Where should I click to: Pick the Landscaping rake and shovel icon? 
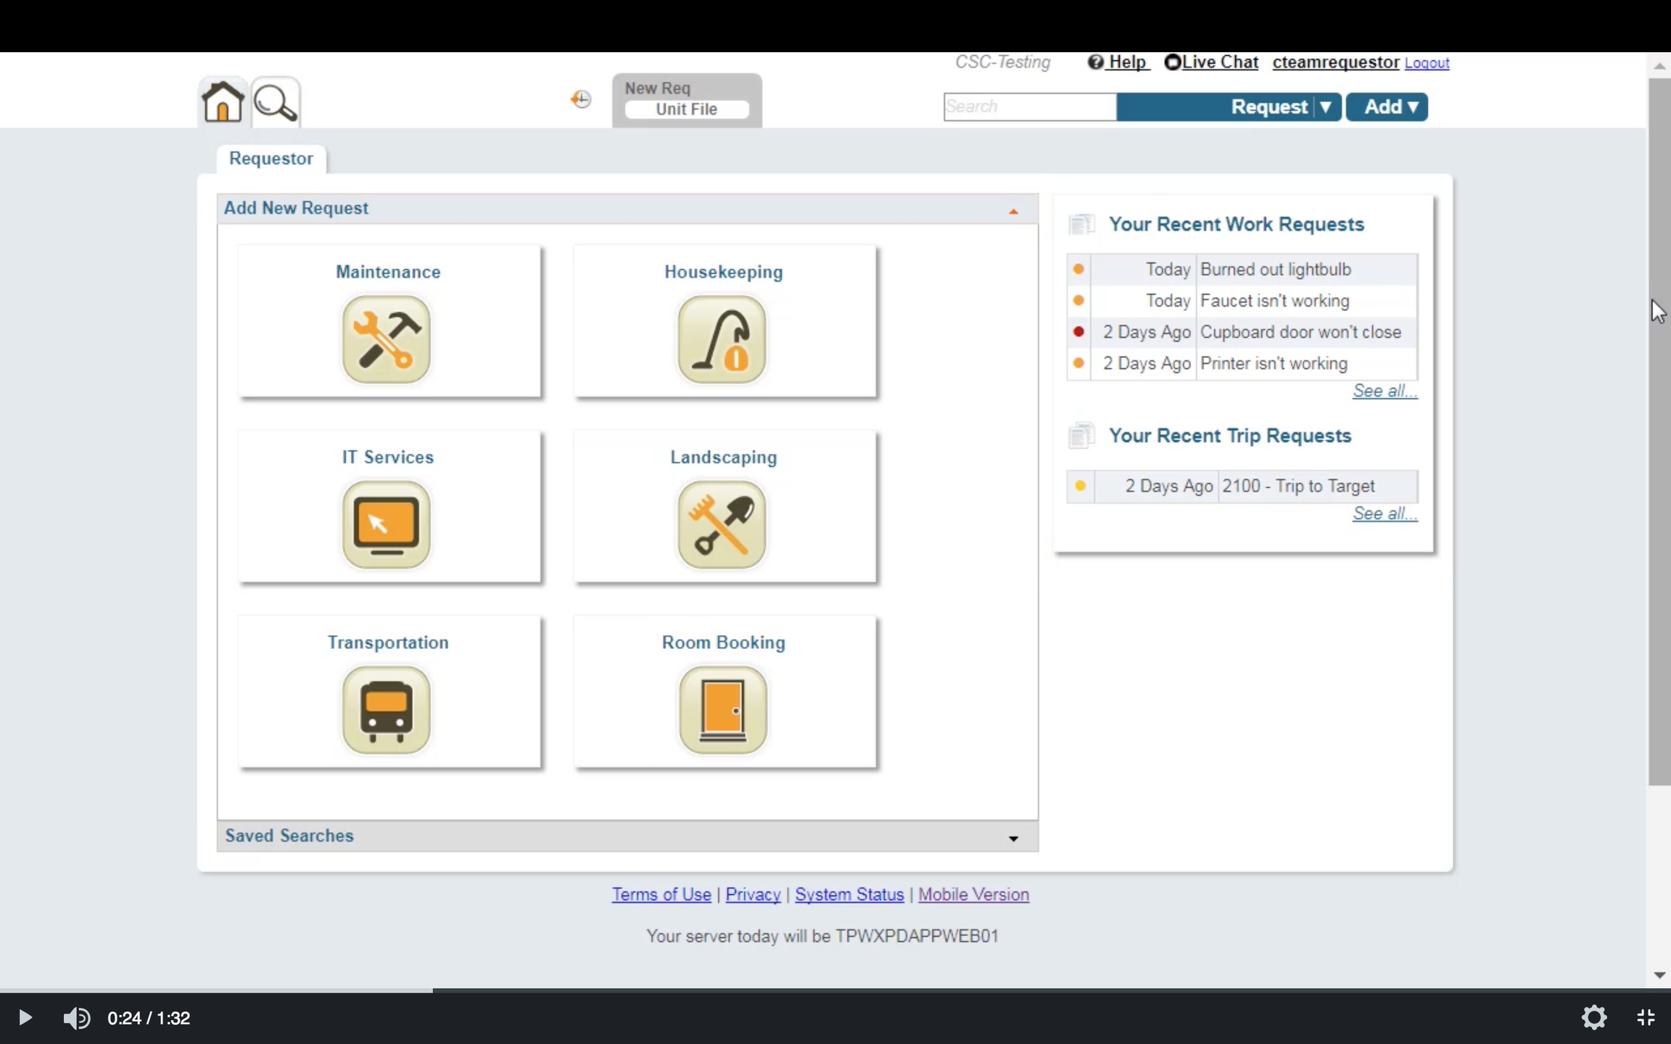pyautogui.click(x=722, y=525)
